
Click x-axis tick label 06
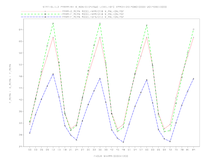pyautogui.click(x=42, y=150)
